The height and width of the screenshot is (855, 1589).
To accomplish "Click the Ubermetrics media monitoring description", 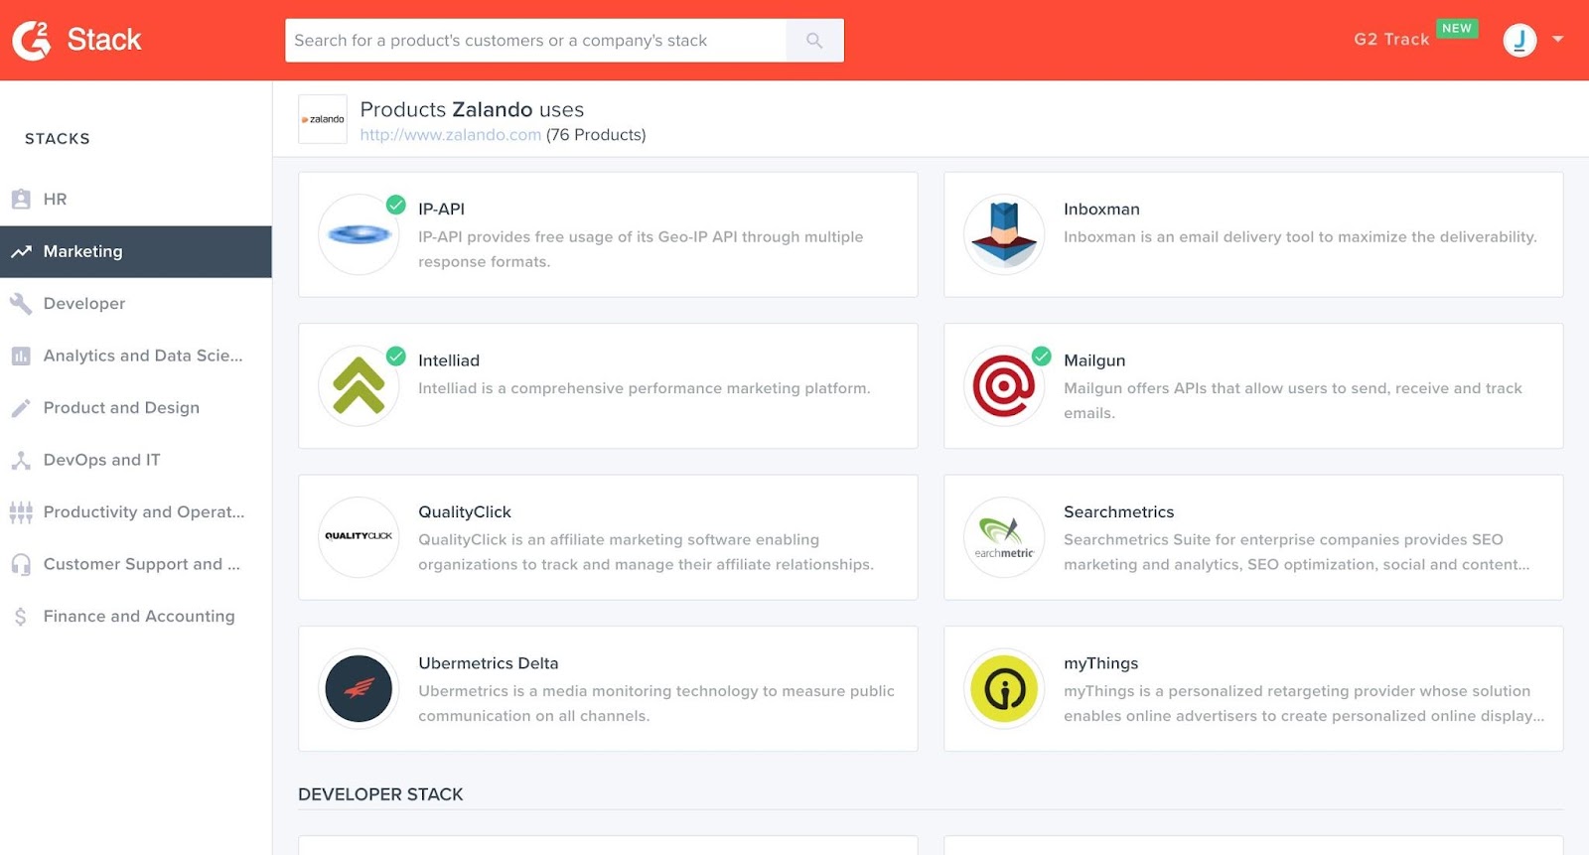I will pos(656,703).
